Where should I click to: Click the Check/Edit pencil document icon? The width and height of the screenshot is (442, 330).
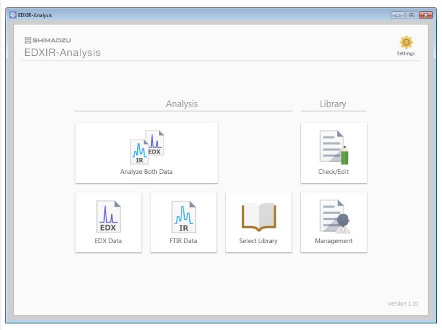coord(334,147)
